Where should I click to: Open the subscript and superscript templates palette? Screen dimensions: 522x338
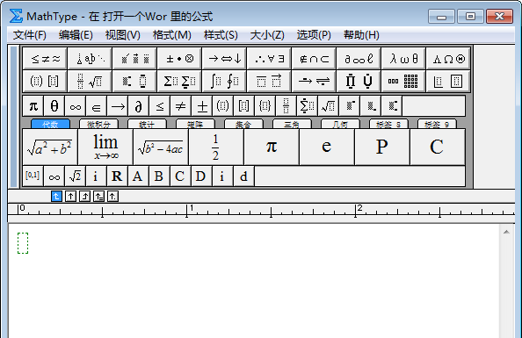click(x=134, y=81)
